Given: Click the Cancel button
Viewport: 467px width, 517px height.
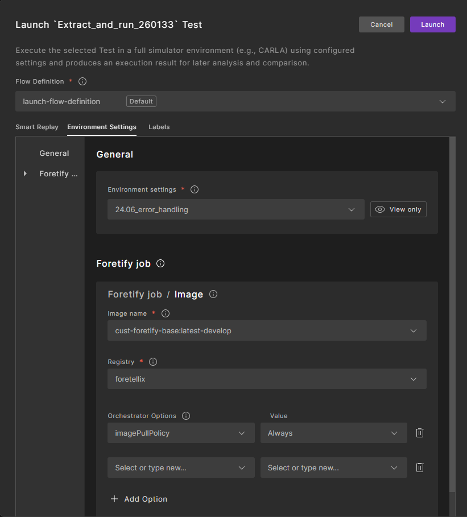Looking at the screenshot, I should [x=381, y=24].
